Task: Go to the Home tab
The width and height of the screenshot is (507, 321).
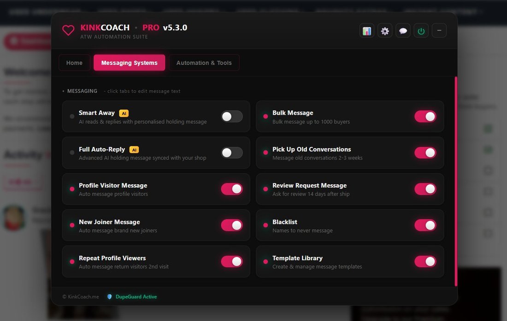Action: [74, 63]
